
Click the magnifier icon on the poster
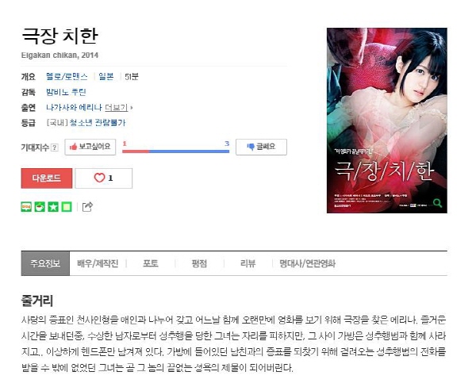(437, 203)
